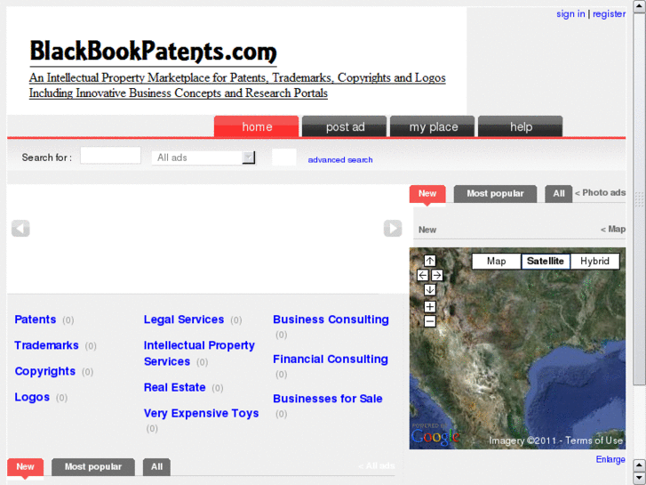Screen dimensions: 646x485
Task: Click the page scrollbar down arrow
Action: 640,478
